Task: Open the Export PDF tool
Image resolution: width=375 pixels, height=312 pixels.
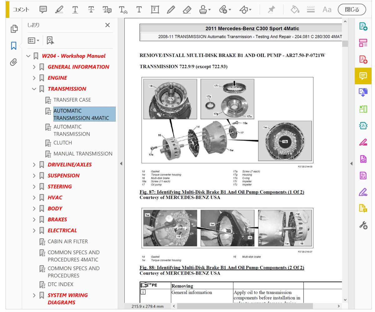Action: tap(363, 26)
